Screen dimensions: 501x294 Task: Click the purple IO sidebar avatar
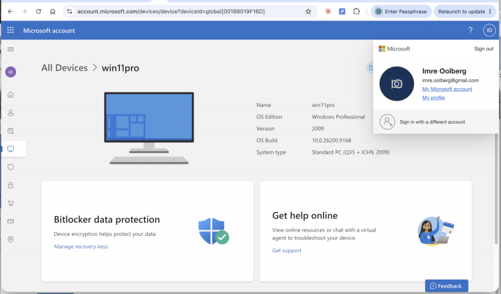point(11,72)
